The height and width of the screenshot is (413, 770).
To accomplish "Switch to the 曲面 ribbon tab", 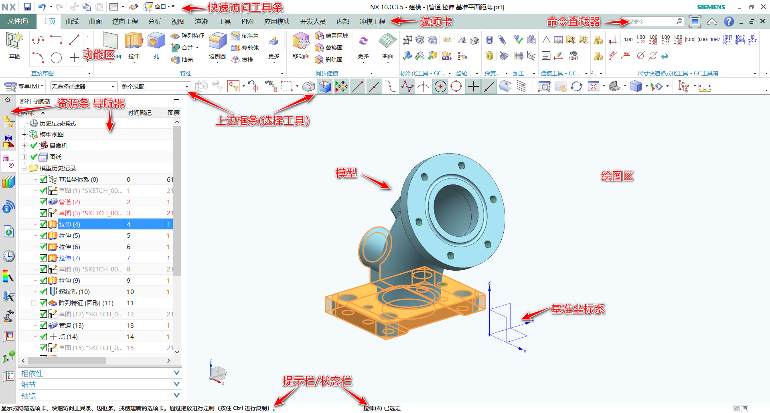I will pos(95,21).
